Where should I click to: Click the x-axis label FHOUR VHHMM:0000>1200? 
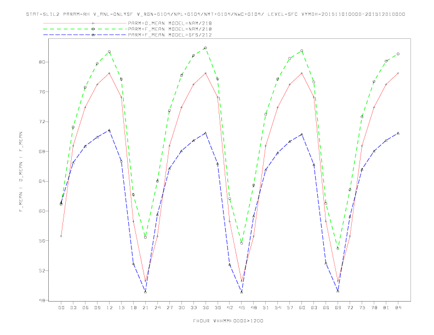click(228, 321)
